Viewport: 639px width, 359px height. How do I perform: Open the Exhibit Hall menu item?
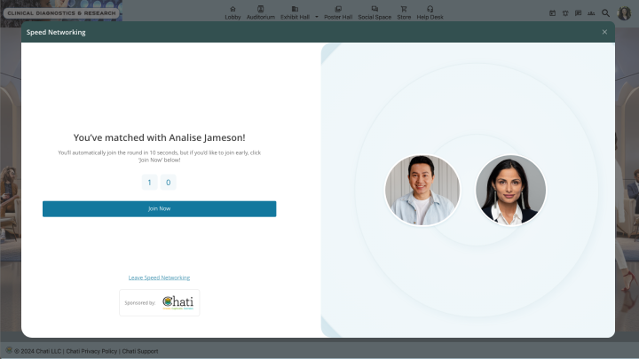[295, 12]
